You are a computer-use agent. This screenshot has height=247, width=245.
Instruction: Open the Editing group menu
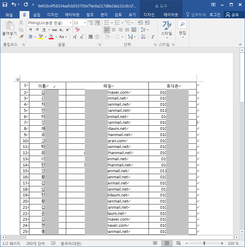183,29
